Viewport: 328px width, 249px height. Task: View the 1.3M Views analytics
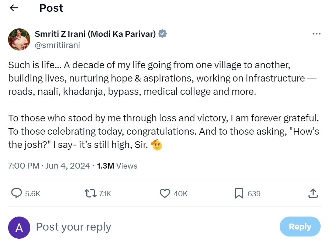tap(117, 166)
